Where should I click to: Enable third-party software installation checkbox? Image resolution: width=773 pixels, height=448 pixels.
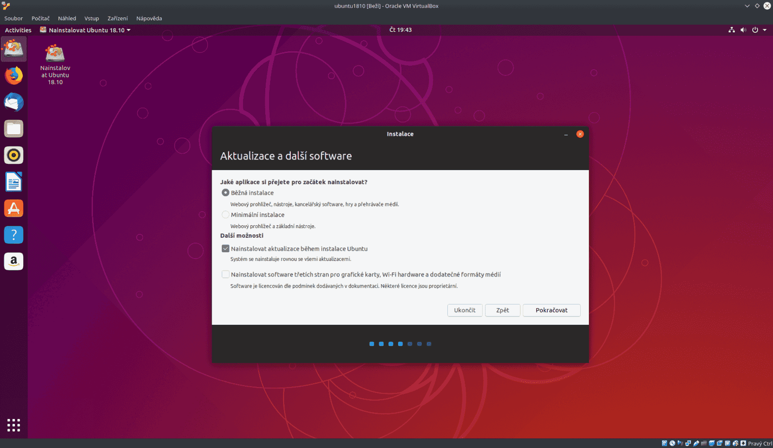(226, 274)
